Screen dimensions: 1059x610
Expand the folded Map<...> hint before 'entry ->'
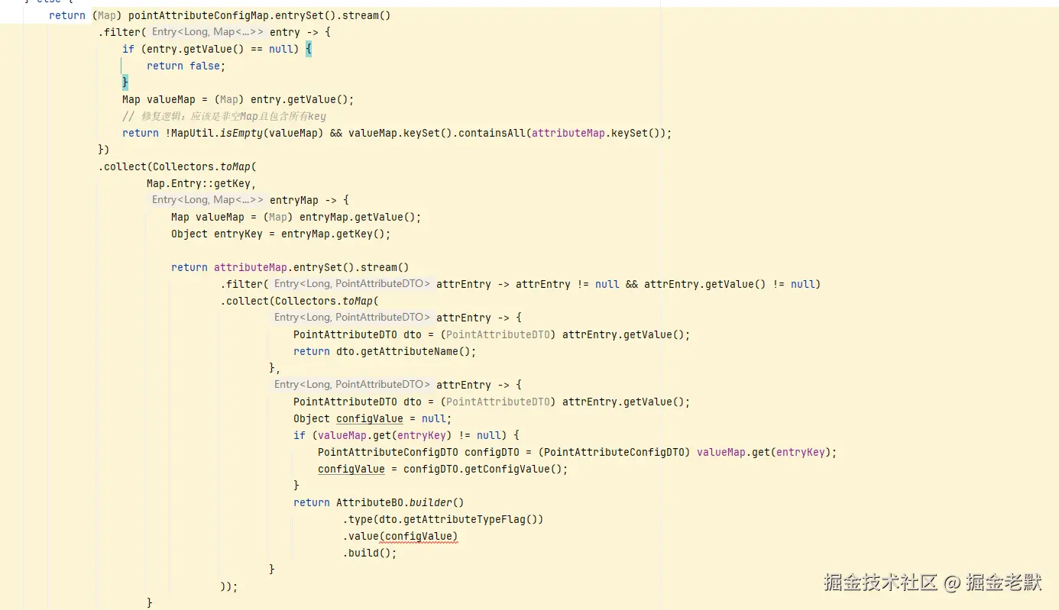coord(238,32)
